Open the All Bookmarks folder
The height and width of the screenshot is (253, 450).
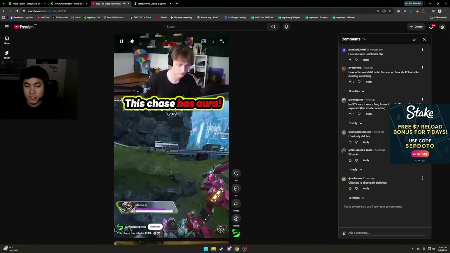tap(438, 18)
